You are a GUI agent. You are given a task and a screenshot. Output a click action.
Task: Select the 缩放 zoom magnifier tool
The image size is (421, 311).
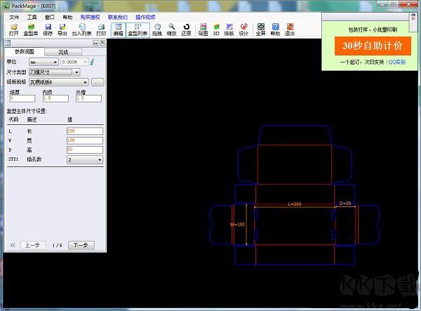(171, 29)
